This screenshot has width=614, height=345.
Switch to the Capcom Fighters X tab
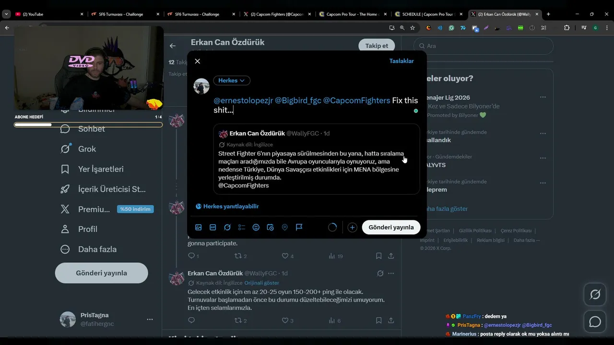[277, 14]
